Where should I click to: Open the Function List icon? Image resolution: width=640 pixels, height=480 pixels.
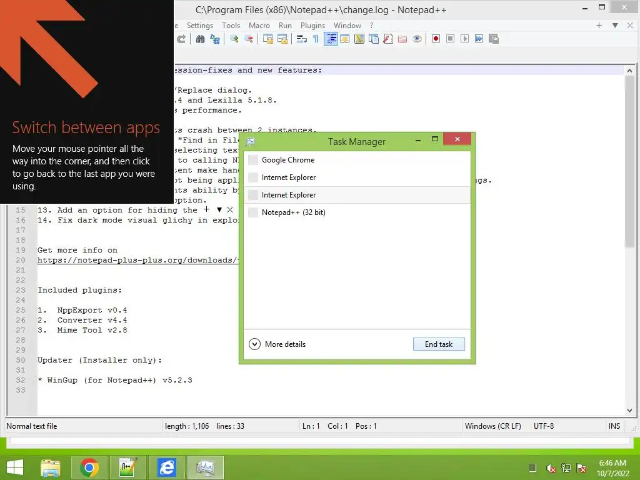coord(388,39)
